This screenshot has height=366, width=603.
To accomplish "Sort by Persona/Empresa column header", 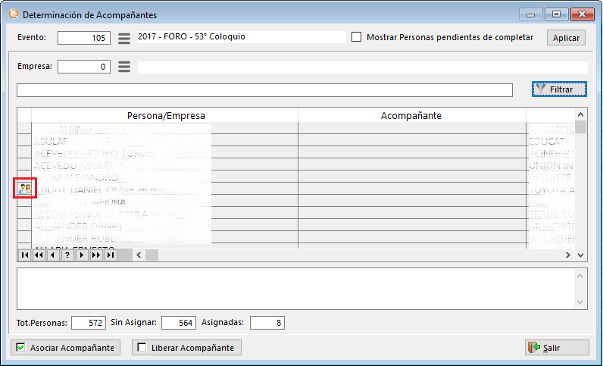I will (x=164, y=115).
